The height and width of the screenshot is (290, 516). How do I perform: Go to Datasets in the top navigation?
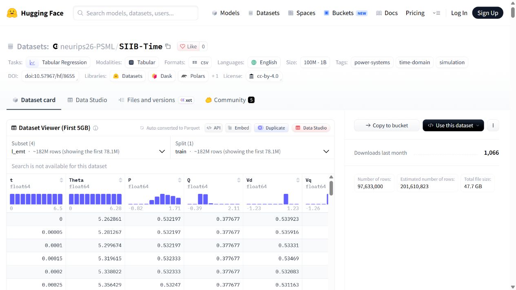[x=264, y=13]
